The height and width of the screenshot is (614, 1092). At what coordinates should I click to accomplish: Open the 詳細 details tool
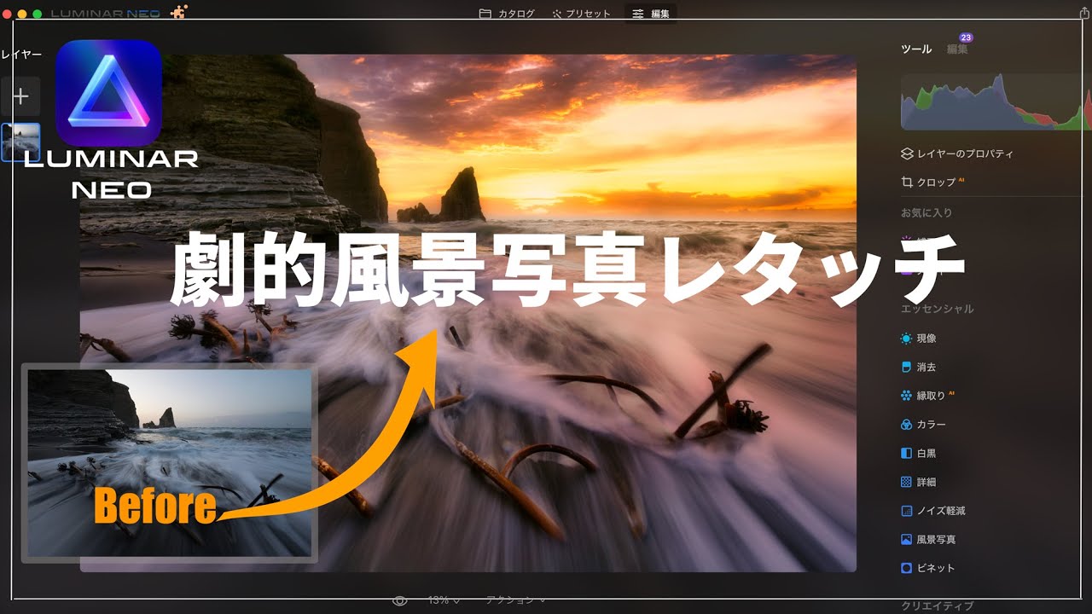(x=918, y=482)
